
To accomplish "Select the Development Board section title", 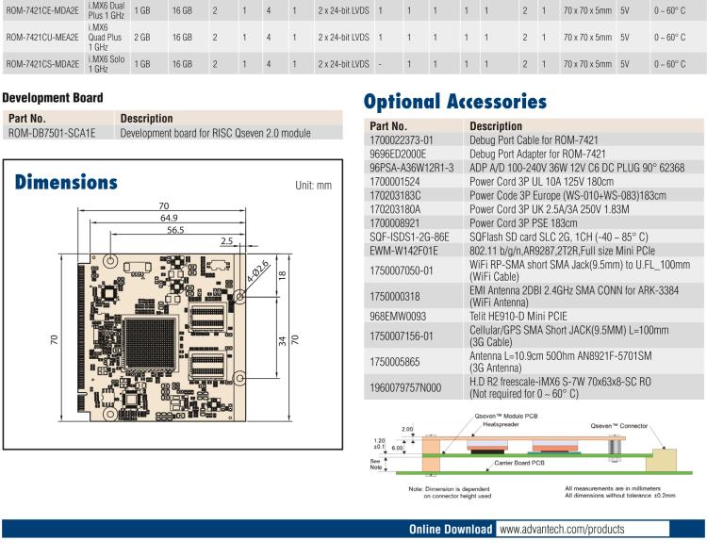I will pos(53,97).
